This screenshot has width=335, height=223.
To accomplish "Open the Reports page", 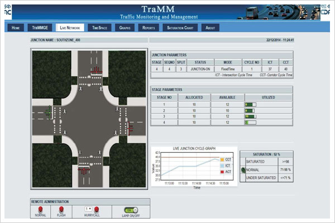I will coord(149,27).
